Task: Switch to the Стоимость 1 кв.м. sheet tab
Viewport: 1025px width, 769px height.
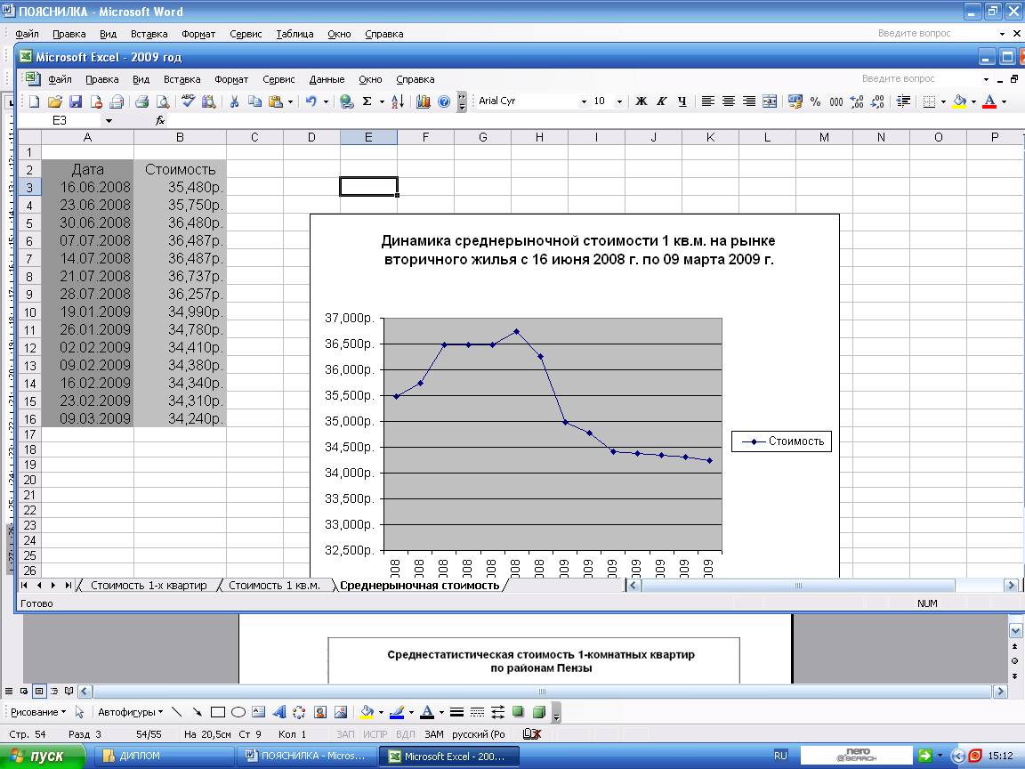Action: pos(274,586)
